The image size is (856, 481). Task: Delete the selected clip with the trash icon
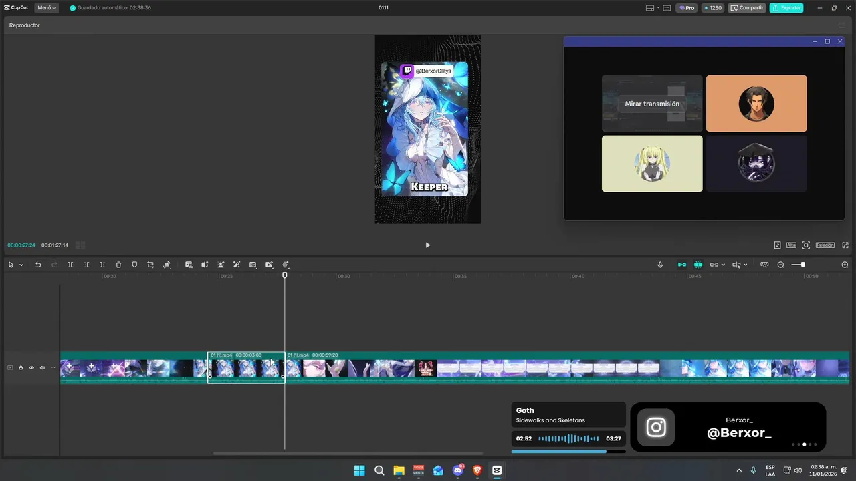click(x=118, y=265)
